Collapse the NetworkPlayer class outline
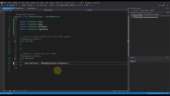 click(15, 17)
